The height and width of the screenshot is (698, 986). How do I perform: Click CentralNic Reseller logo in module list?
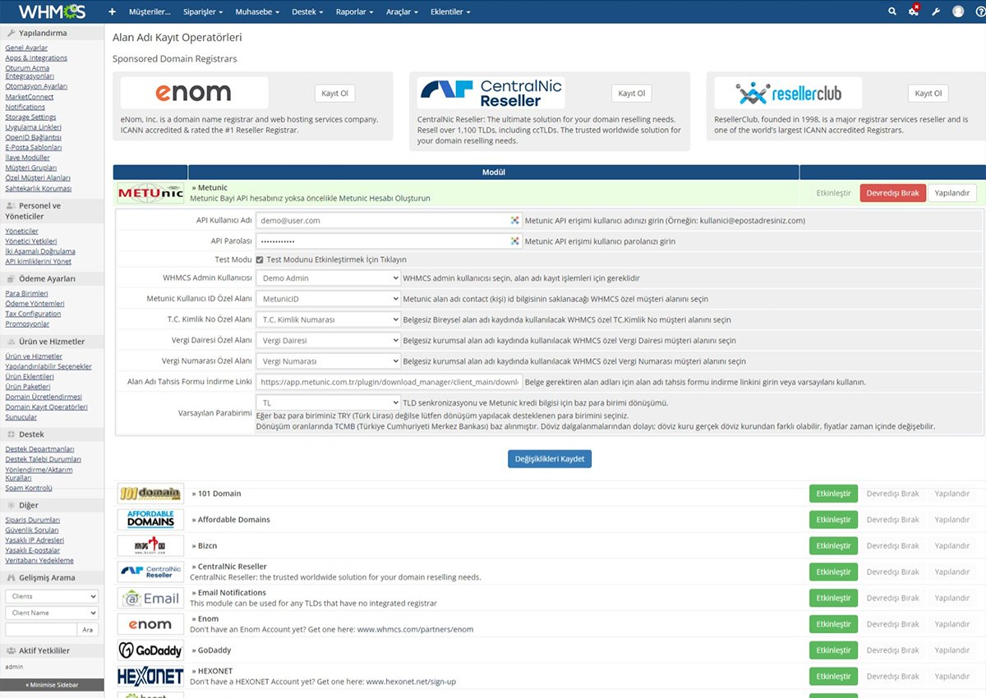[150, 572]
